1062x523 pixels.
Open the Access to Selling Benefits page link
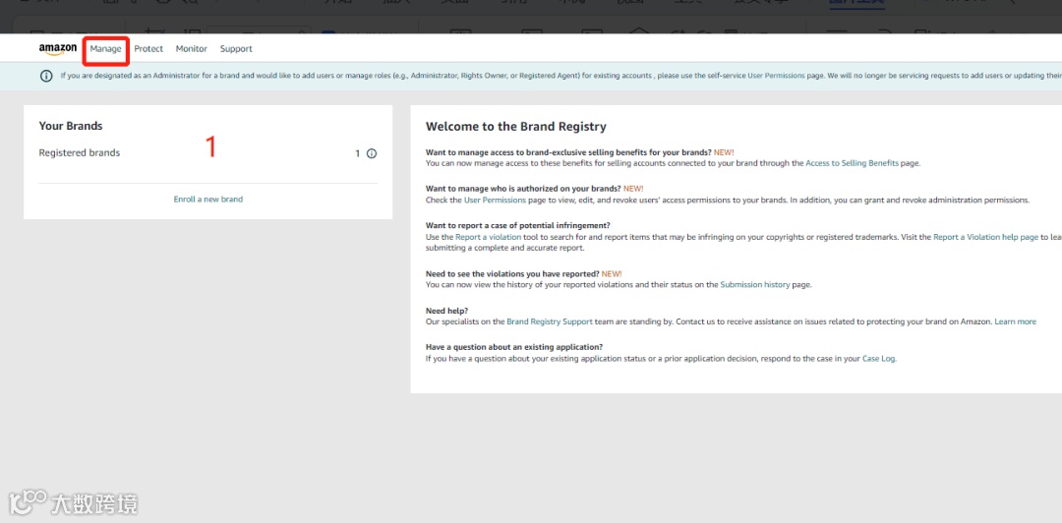[852, 163]
